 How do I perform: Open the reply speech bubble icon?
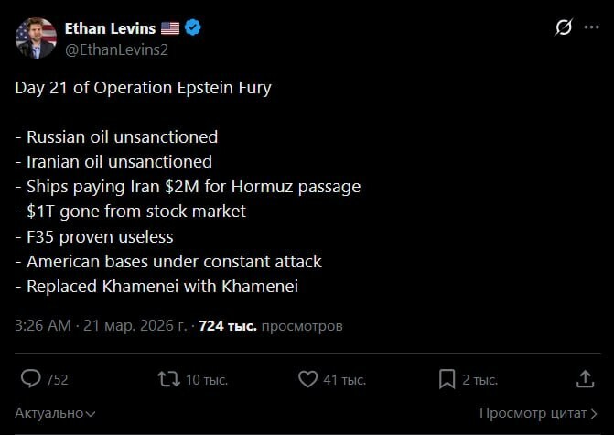pyautogui.click(x=30, y=378)
